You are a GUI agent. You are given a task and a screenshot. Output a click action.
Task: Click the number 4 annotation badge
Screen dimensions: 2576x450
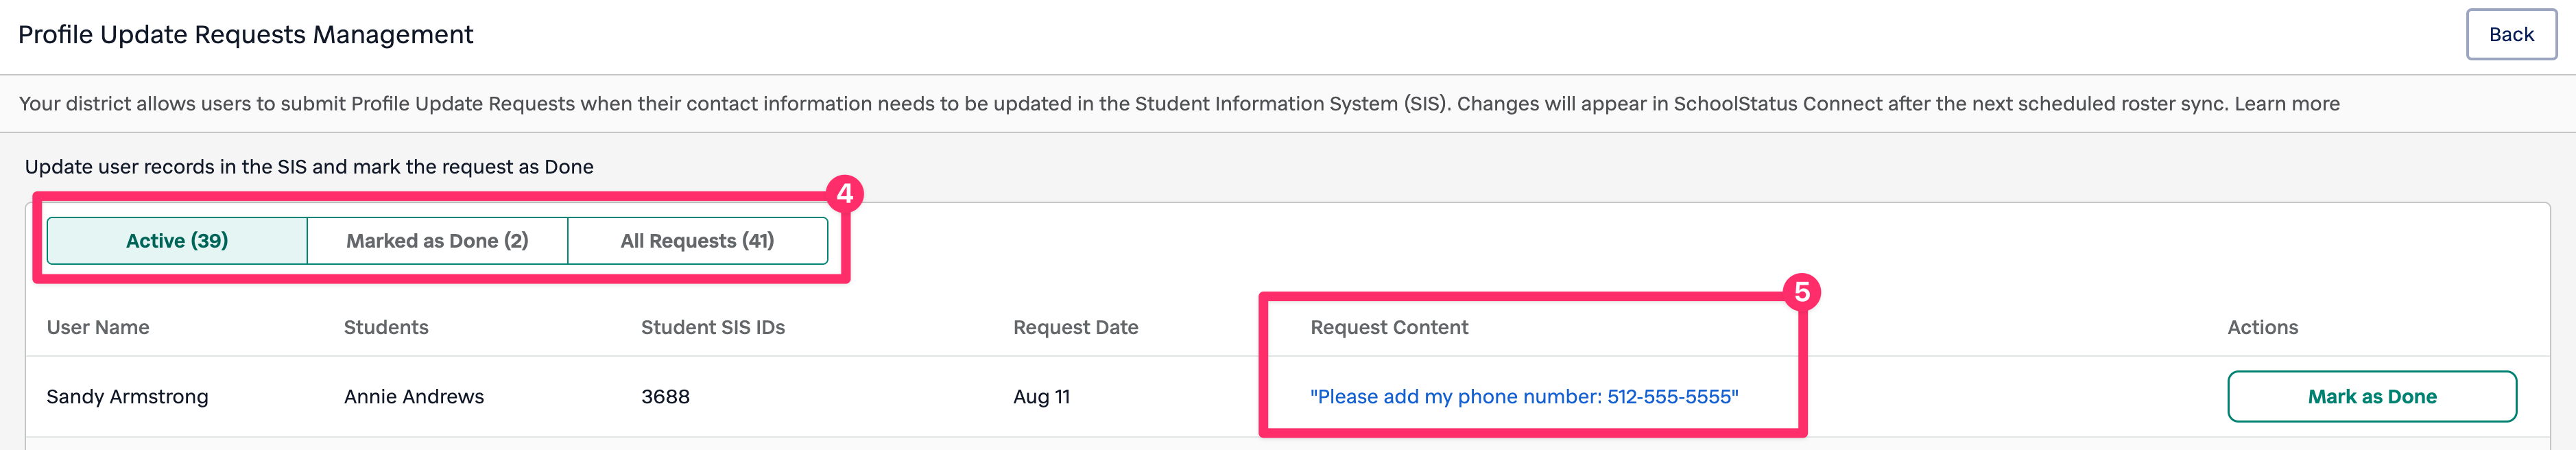pyautogui.click(x=845, y=193)
